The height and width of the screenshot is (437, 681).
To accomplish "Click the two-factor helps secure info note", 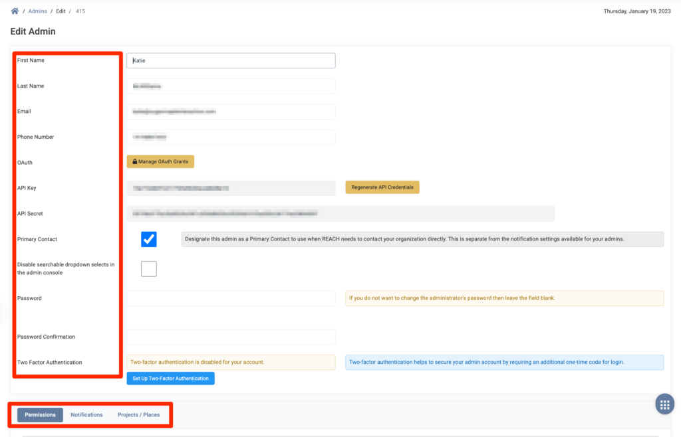I will click(x=505, y=363).
